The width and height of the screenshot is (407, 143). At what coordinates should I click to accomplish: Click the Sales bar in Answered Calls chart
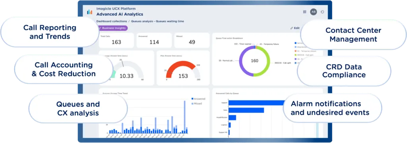(246, 110)
